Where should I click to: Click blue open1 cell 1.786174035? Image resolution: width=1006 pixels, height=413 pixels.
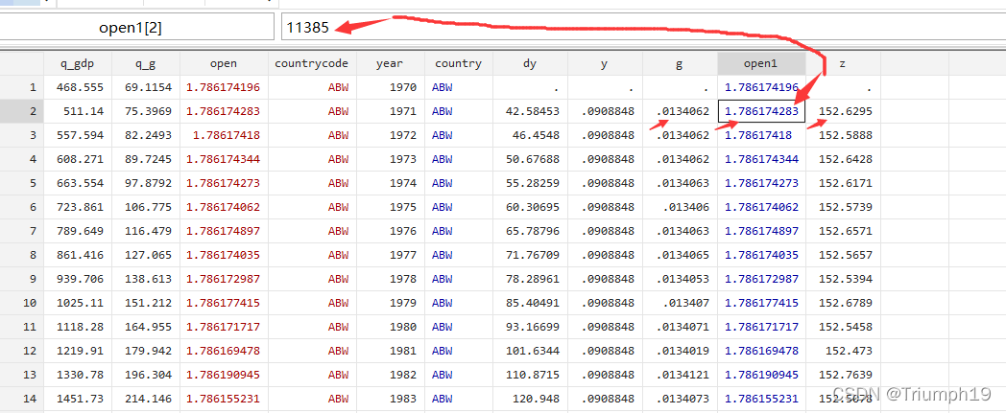761,255
